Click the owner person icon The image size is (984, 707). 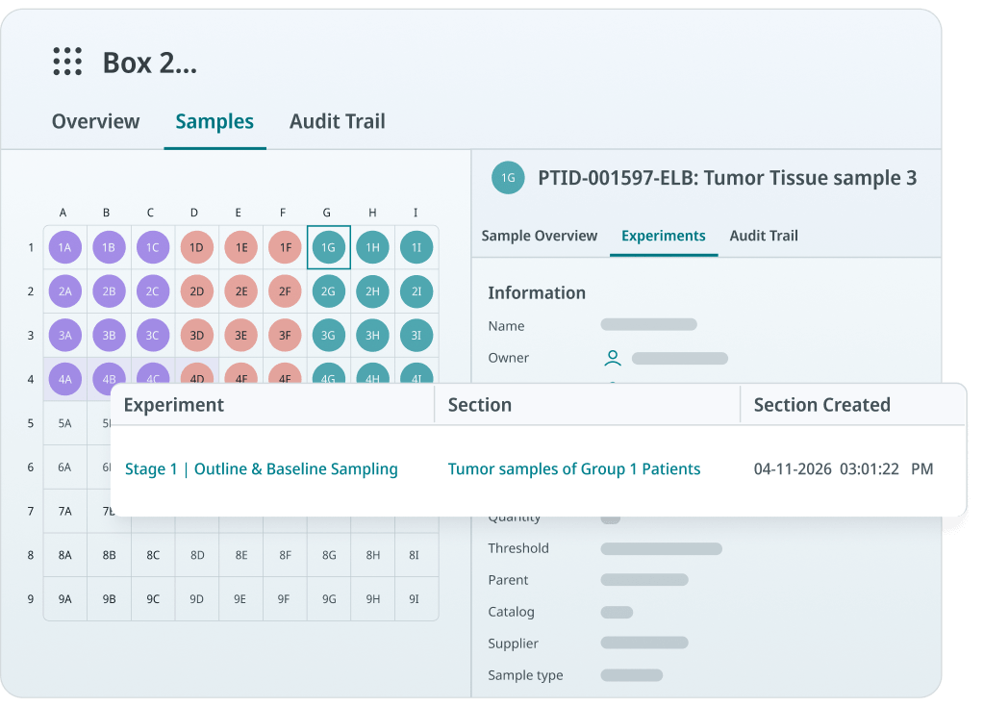tap(613, 358)
